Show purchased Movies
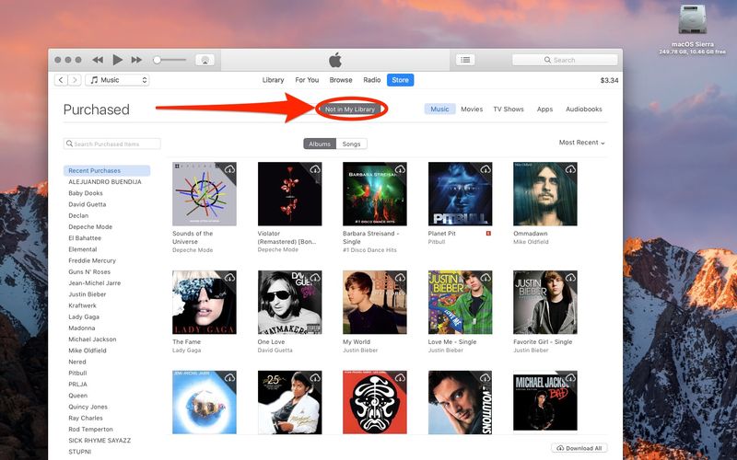 pyautogui.click(x=472, y=109)
